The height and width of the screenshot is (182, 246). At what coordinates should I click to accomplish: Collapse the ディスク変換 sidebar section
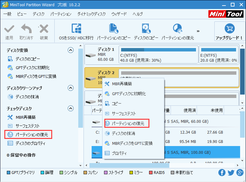click(x=71, y=50)
